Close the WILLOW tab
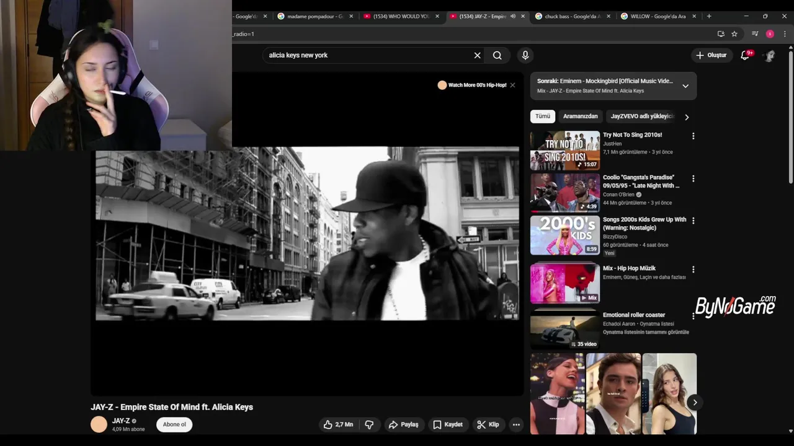 [694, 16]
